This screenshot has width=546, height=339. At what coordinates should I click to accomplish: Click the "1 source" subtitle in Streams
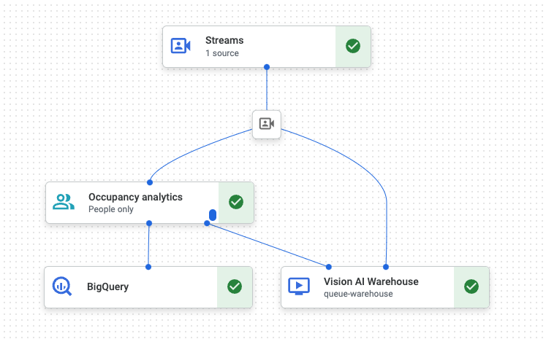[x=222, y=53]
